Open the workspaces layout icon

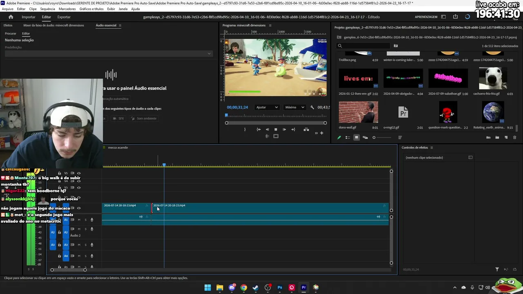(x=444, y=17)
